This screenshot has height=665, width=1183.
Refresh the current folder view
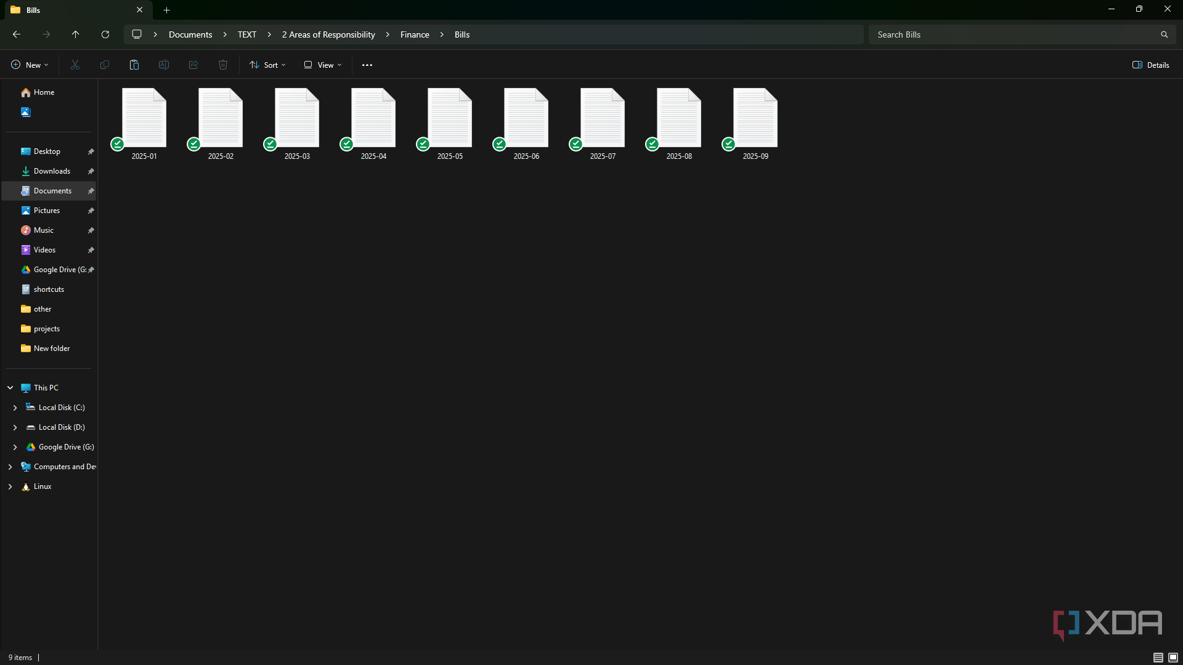pyautogui.click(x=105, y=34)
